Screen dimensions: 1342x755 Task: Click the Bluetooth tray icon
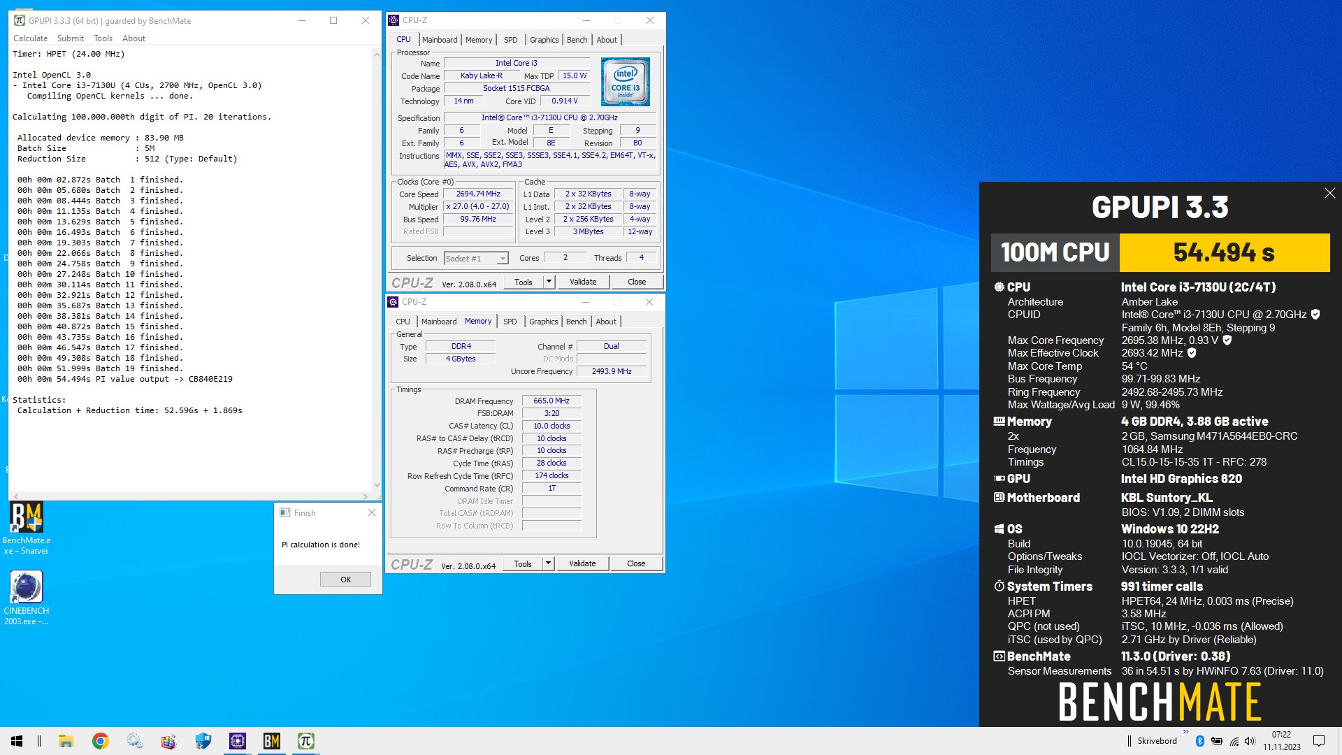click(x=1199, y=741)
